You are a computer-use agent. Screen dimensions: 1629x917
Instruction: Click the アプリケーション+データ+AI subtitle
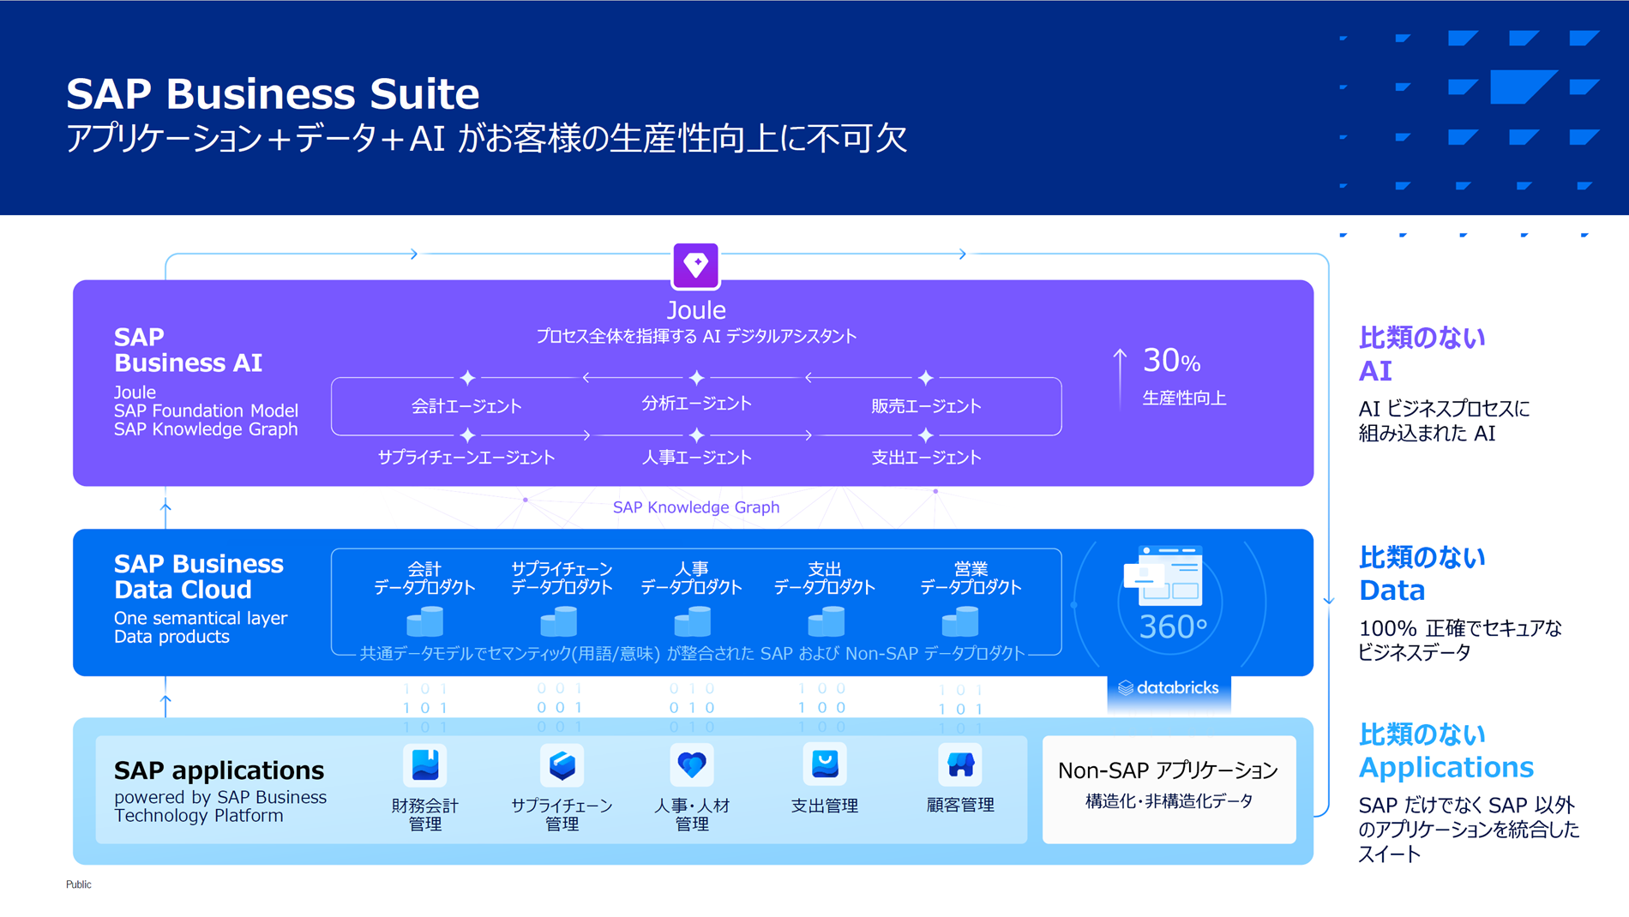tap(486, 139)
